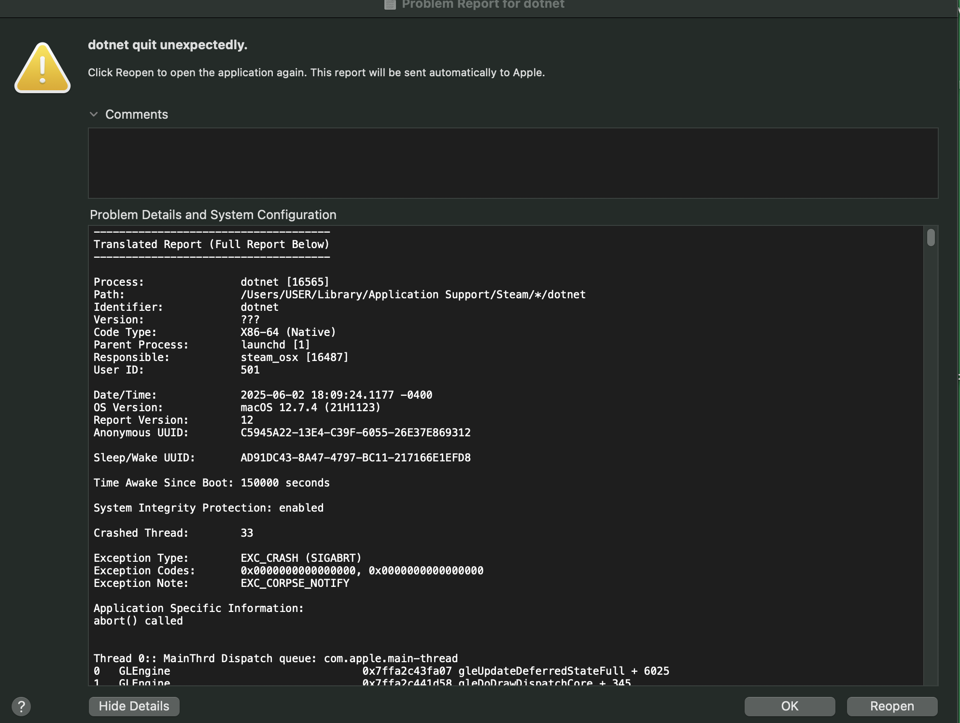The height and width of the screenshot is (723, 960).
Task: Click the document icon in title bar
Action: [390, 5]
